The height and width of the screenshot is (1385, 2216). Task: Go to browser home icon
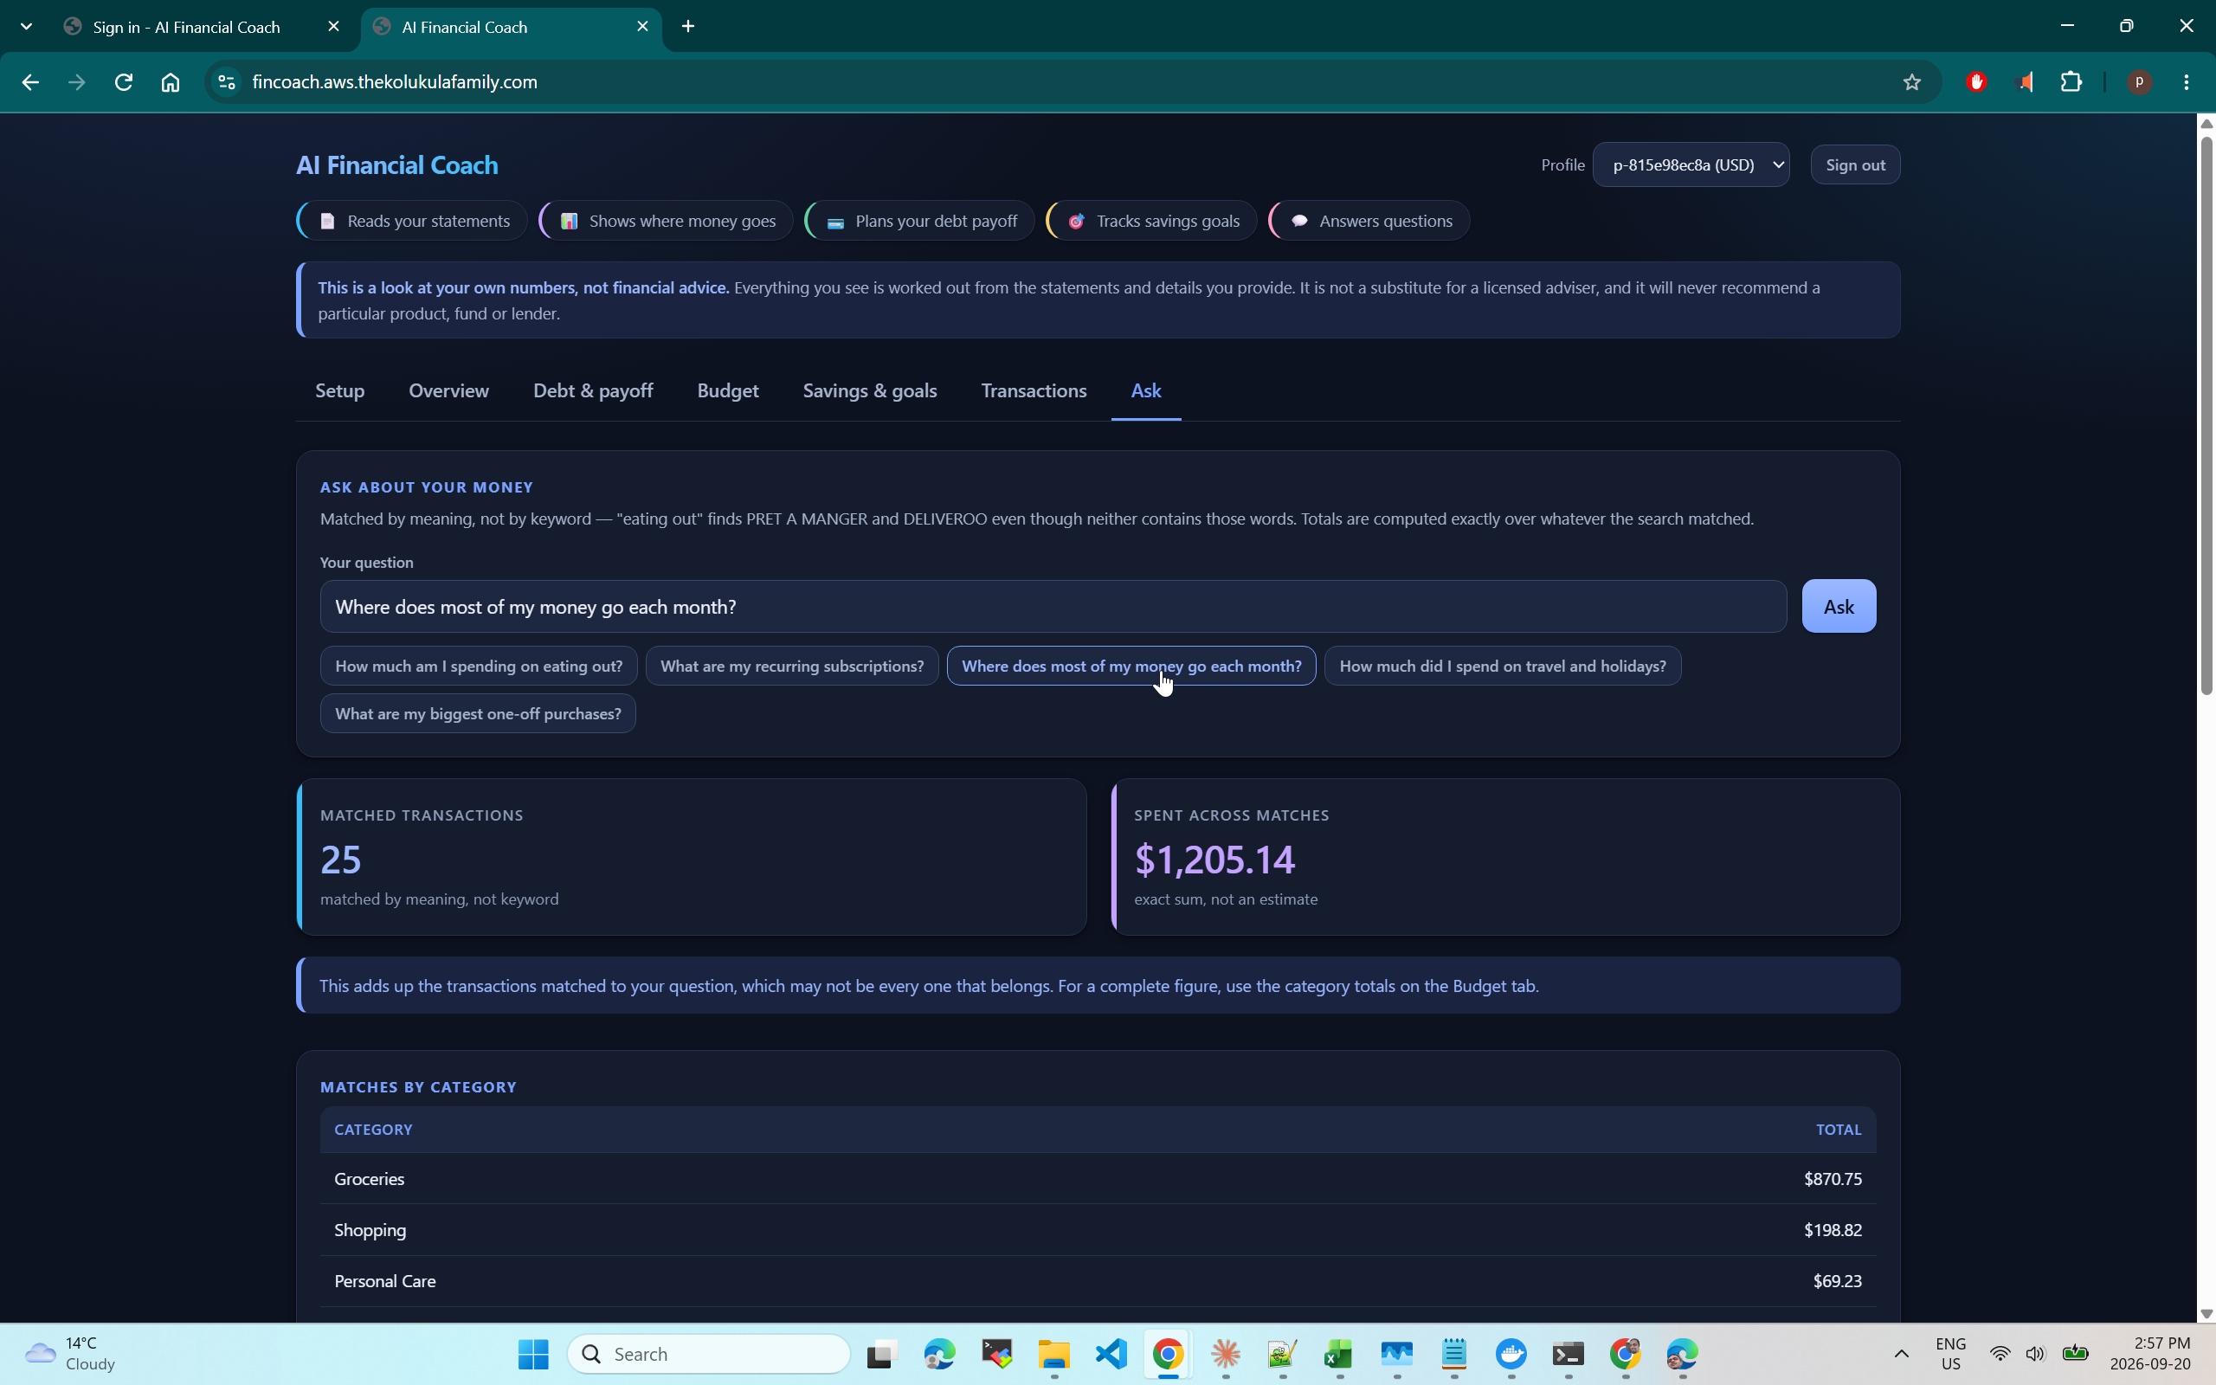tap(171, 82)
